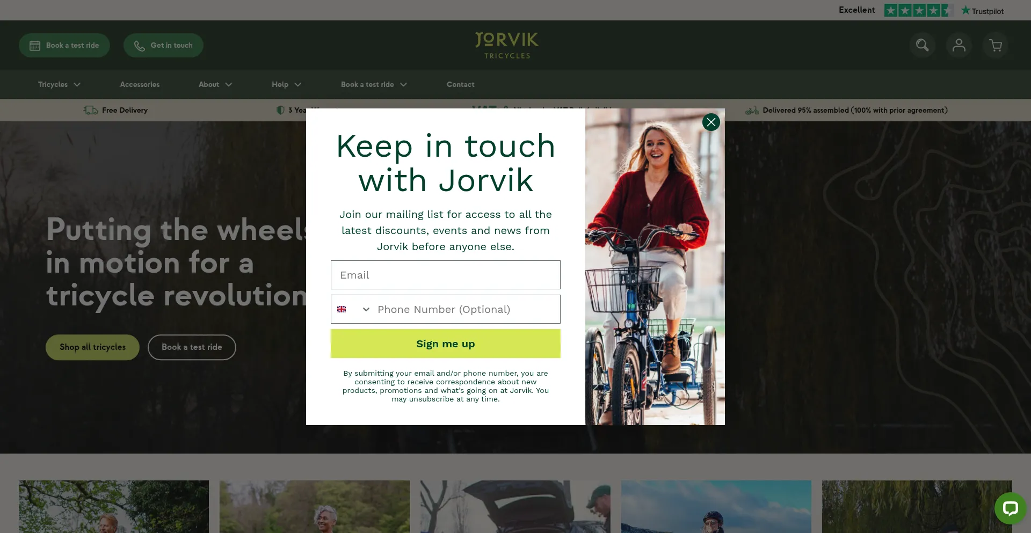This screenshot has width=1031, height=533.
Task: Open the shopping cart icon
Action: pos(996,45)
